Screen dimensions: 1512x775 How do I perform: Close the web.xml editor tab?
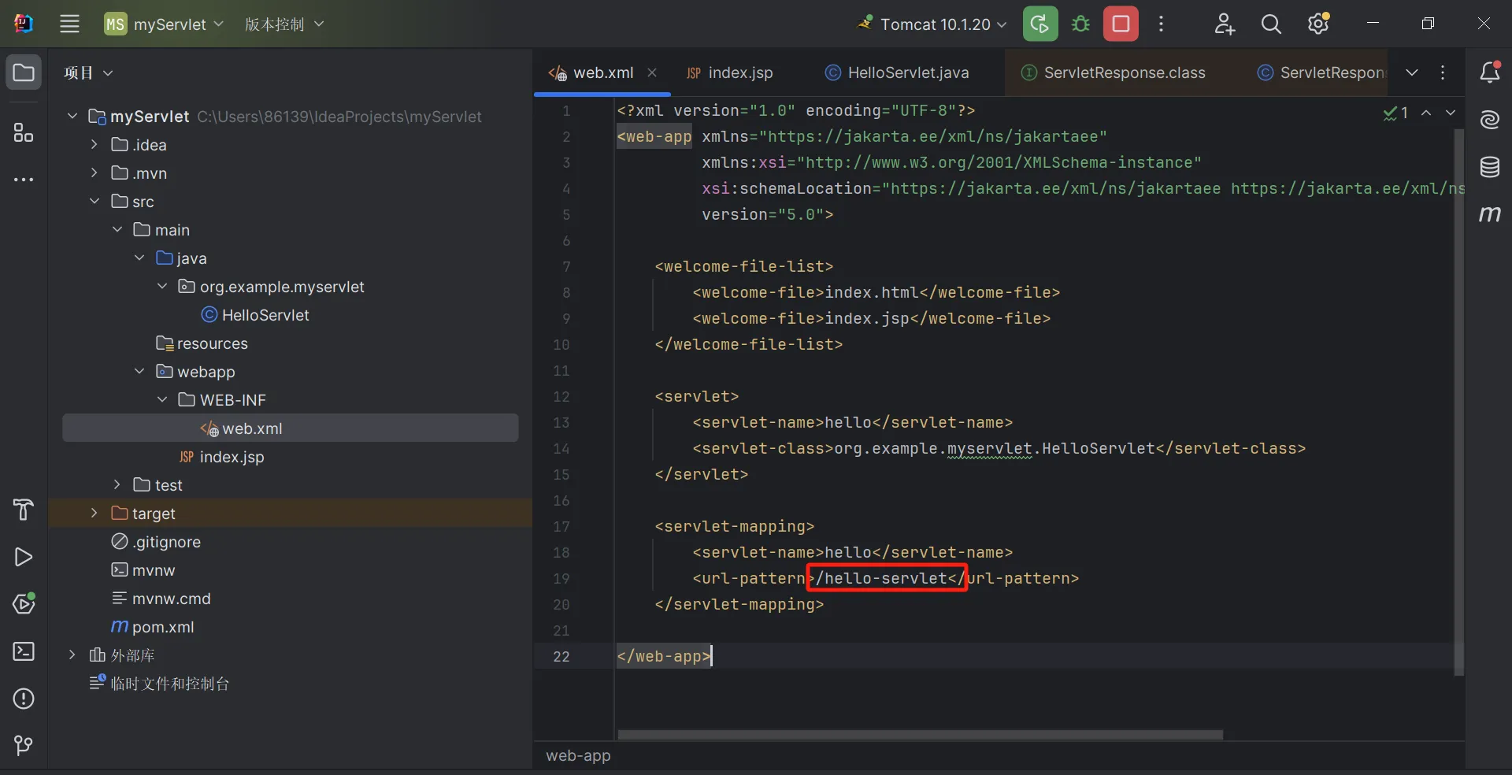pos(652,72)
